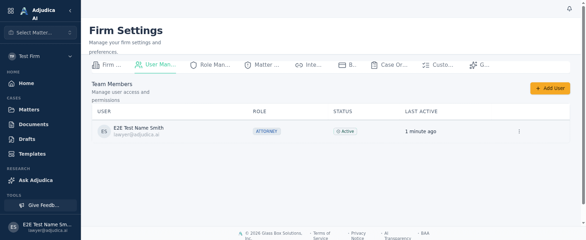Open Drafts in sidebar
This screenshot has height=240, width=586.
click(41, 139)
